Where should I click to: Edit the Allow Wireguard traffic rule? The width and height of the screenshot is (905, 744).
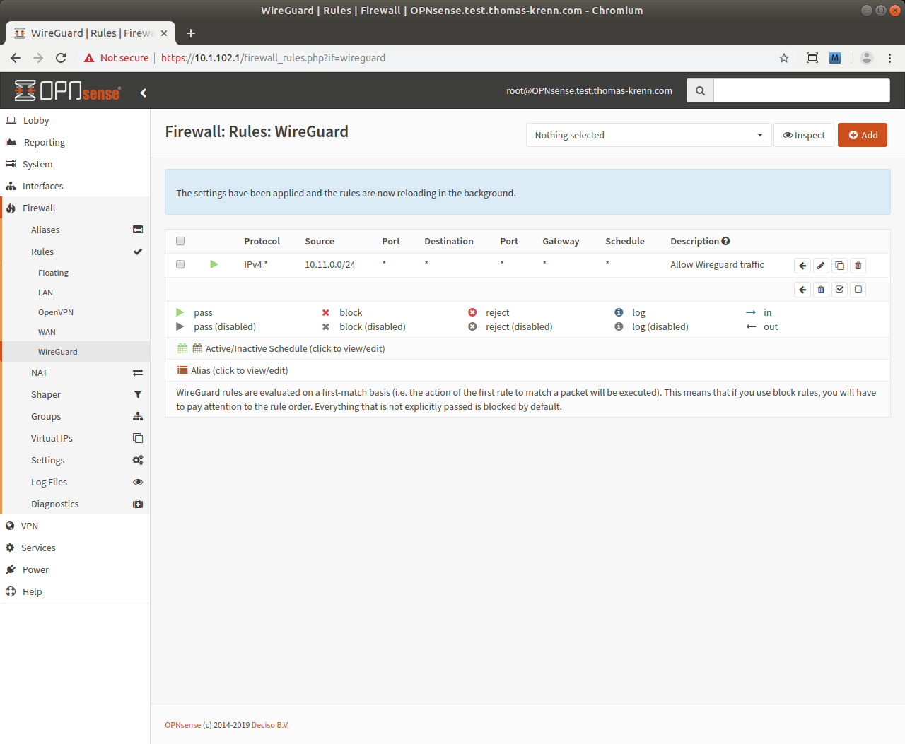(x=821, y=266)
